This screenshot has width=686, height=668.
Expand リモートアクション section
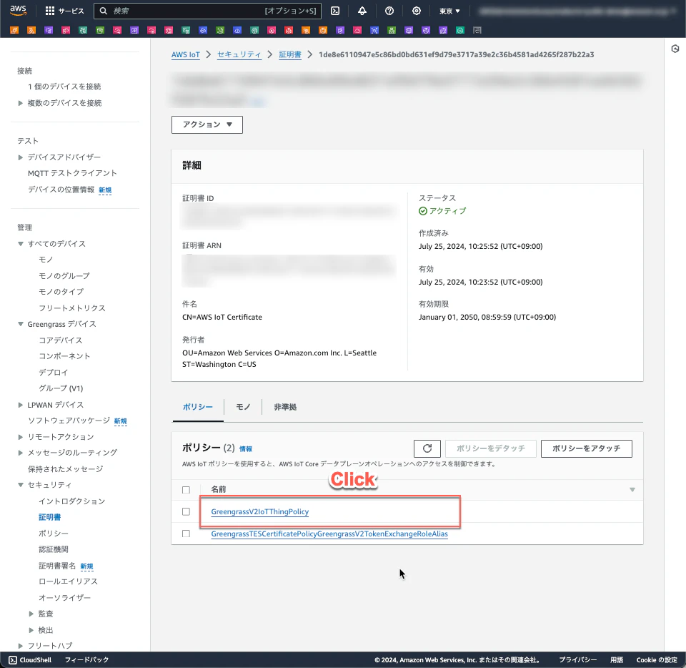click(x=20, y=437)
